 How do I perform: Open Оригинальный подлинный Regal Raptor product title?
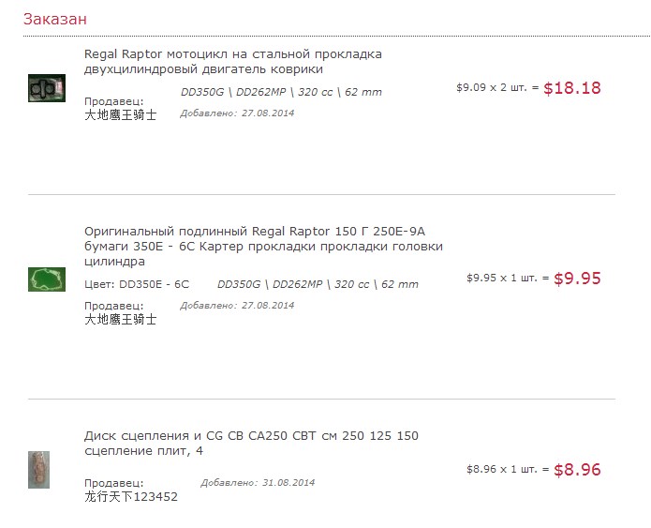point(263,246)
